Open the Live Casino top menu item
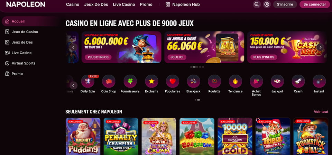The height and width of the screenshot is (155, 332). point(124,4)
